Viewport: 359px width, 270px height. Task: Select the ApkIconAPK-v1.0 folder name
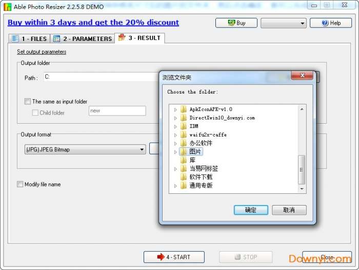pyautogui.click(x=211, y=109)
